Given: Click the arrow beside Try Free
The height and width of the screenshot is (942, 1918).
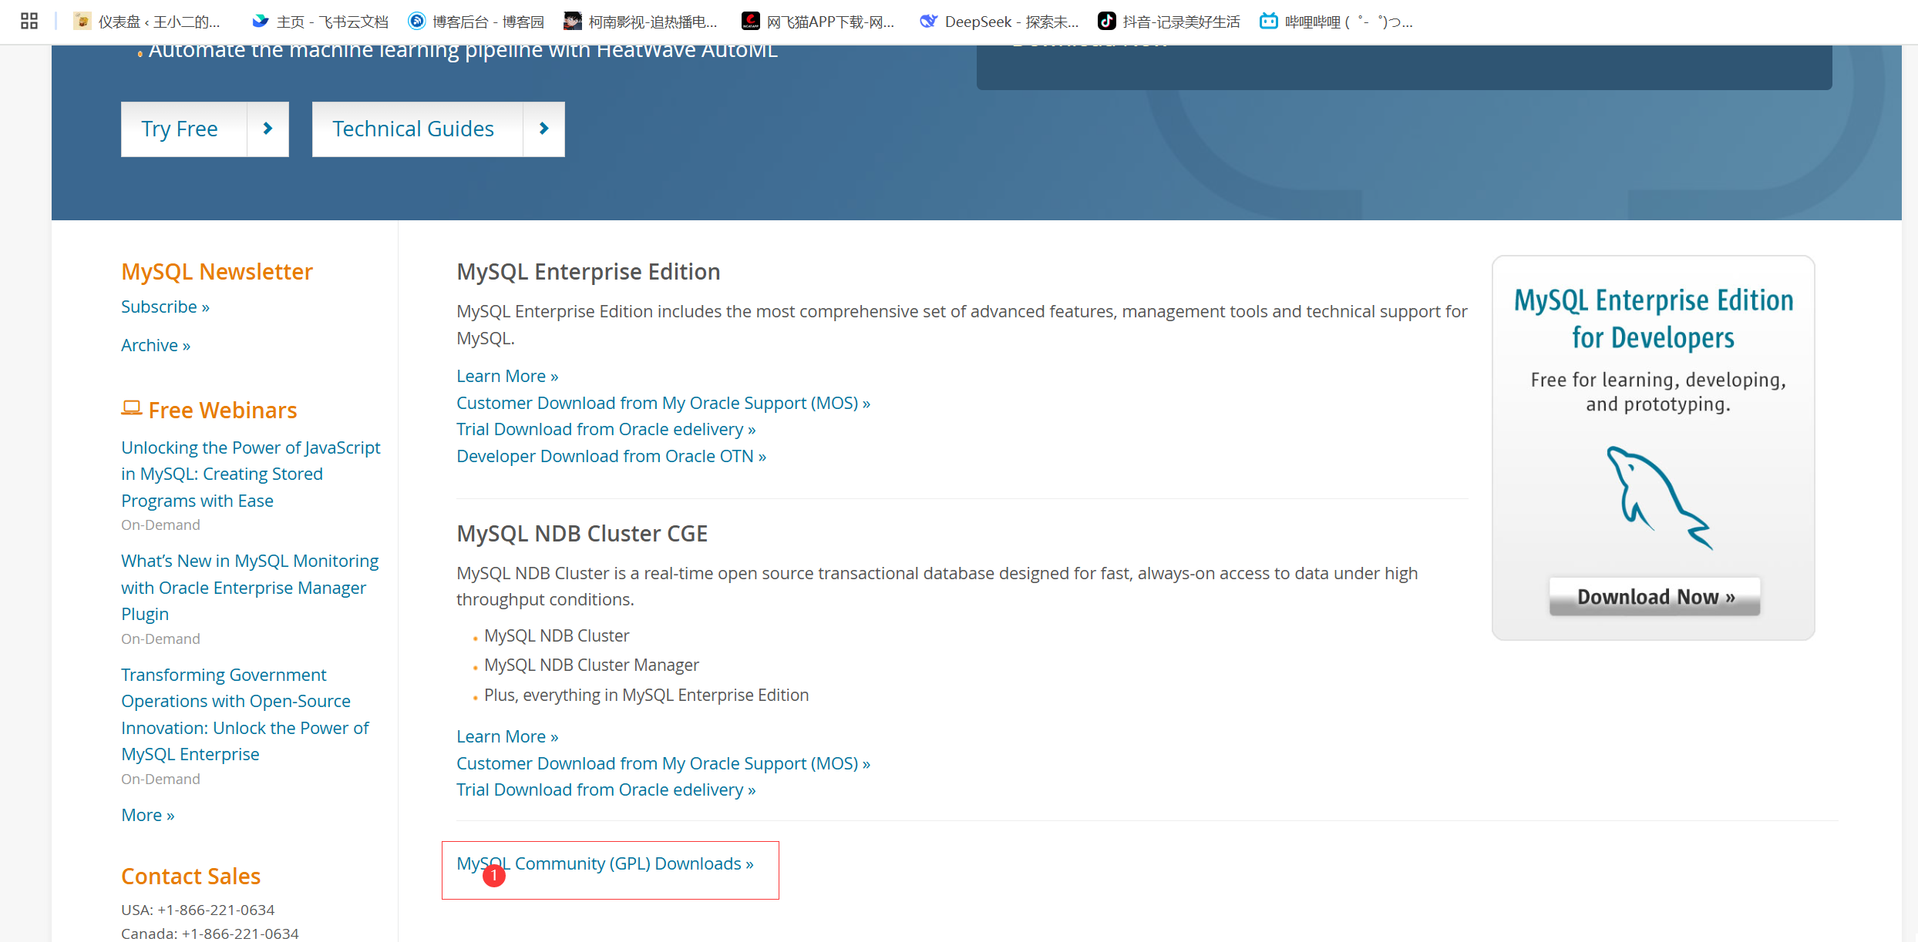Looking at the screenshot, I should point(268,129).
